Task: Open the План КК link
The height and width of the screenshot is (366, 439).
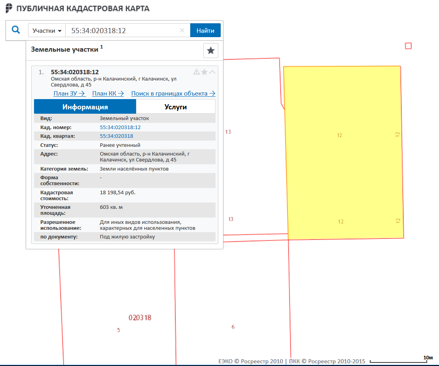Action: coord(108,94)
